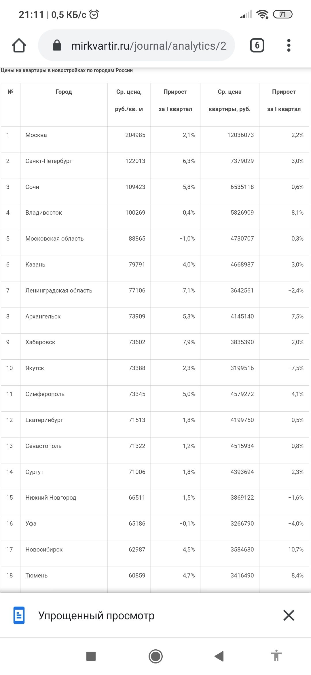The width and height of the screenshot is (311, 675).
Task: Tap the browser home icon
Action: click(19, 46)
